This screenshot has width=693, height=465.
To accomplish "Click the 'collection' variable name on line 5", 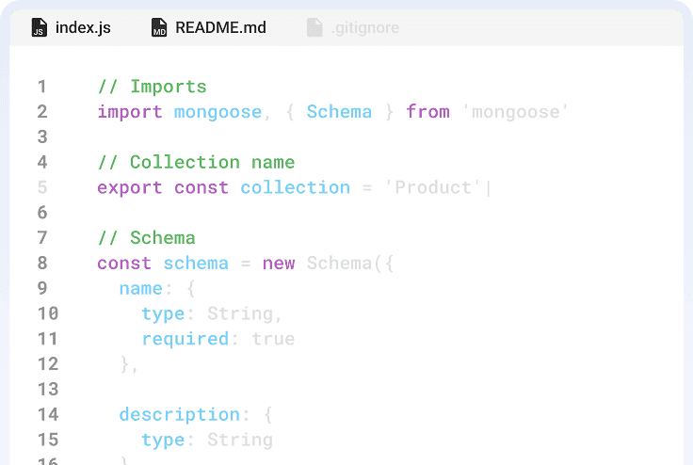I will point(295,187).
